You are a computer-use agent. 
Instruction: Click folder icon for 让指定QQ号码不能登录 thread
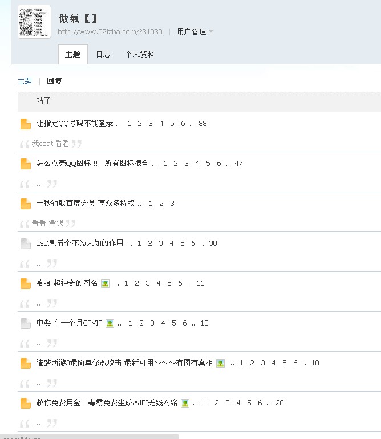pos(26,124)
